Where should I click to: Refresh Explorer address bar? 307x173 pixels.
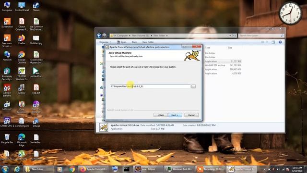pyautogui.click(x=235, y=36)
